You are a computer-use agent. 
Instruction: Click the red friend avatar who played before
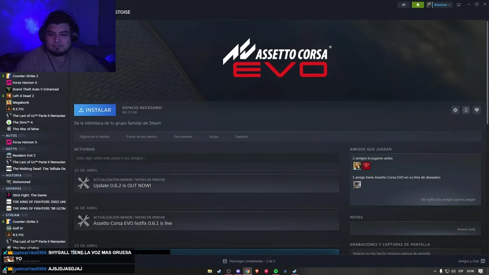point(366,166)
